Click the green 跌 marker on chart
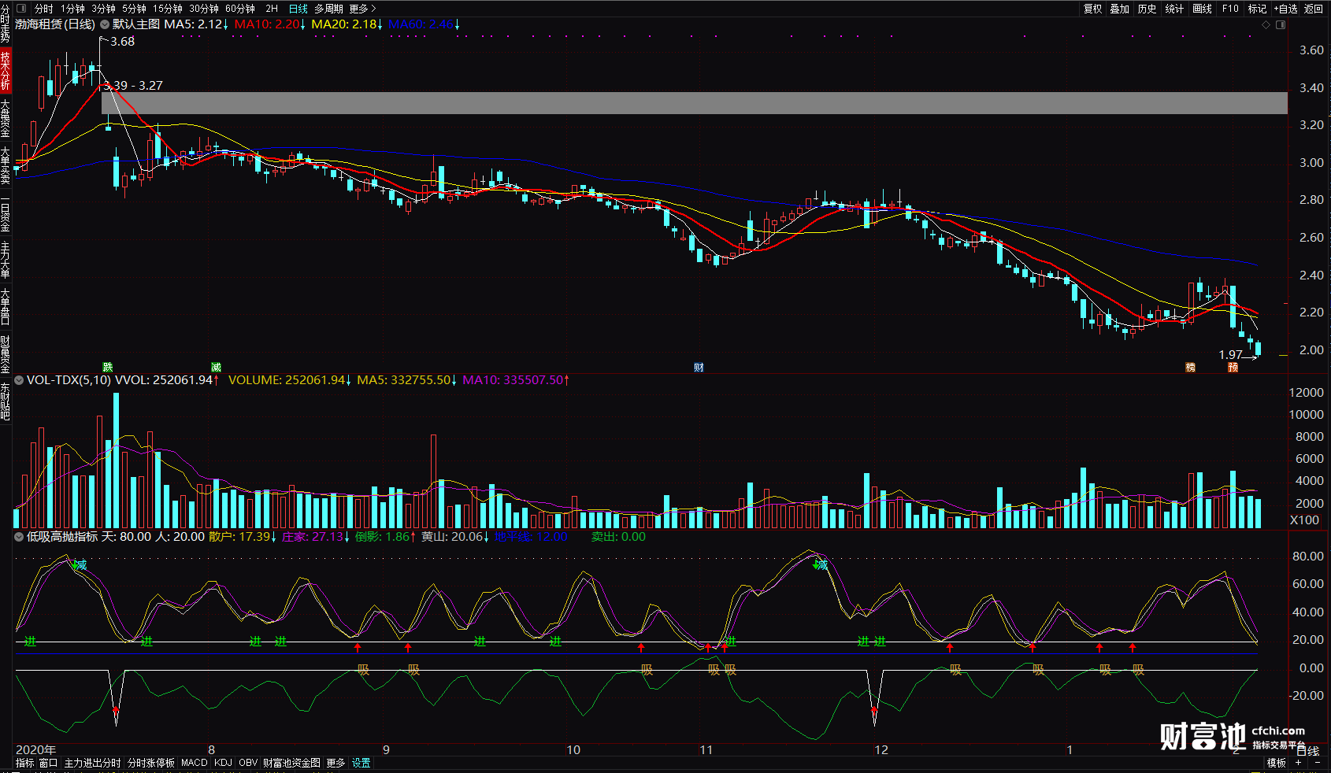This screenshot has width=1331, height=773. pyautogui.click(x=108, y=368)
